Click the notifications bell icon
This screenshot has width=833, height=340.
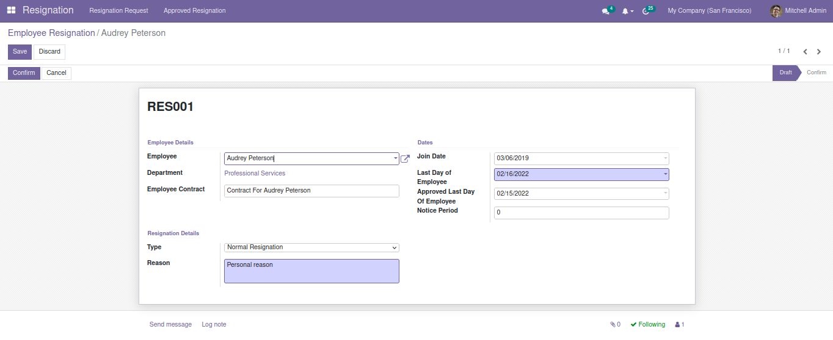[x=625, y=11]
